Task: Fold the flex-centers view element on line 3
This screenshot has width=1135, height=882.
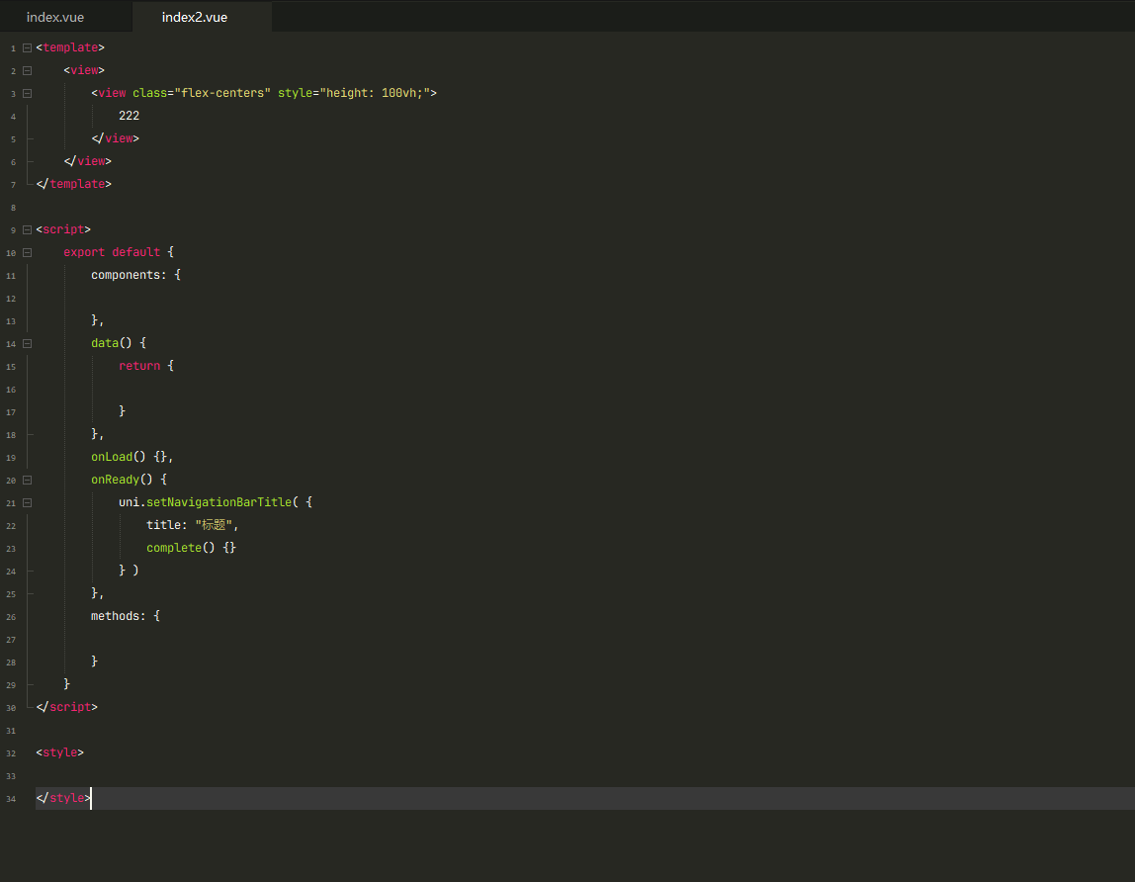Action: tap(27, 93)
